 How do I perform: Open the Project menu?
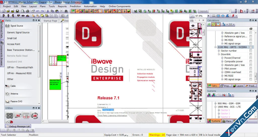click(x=7, y=6)
